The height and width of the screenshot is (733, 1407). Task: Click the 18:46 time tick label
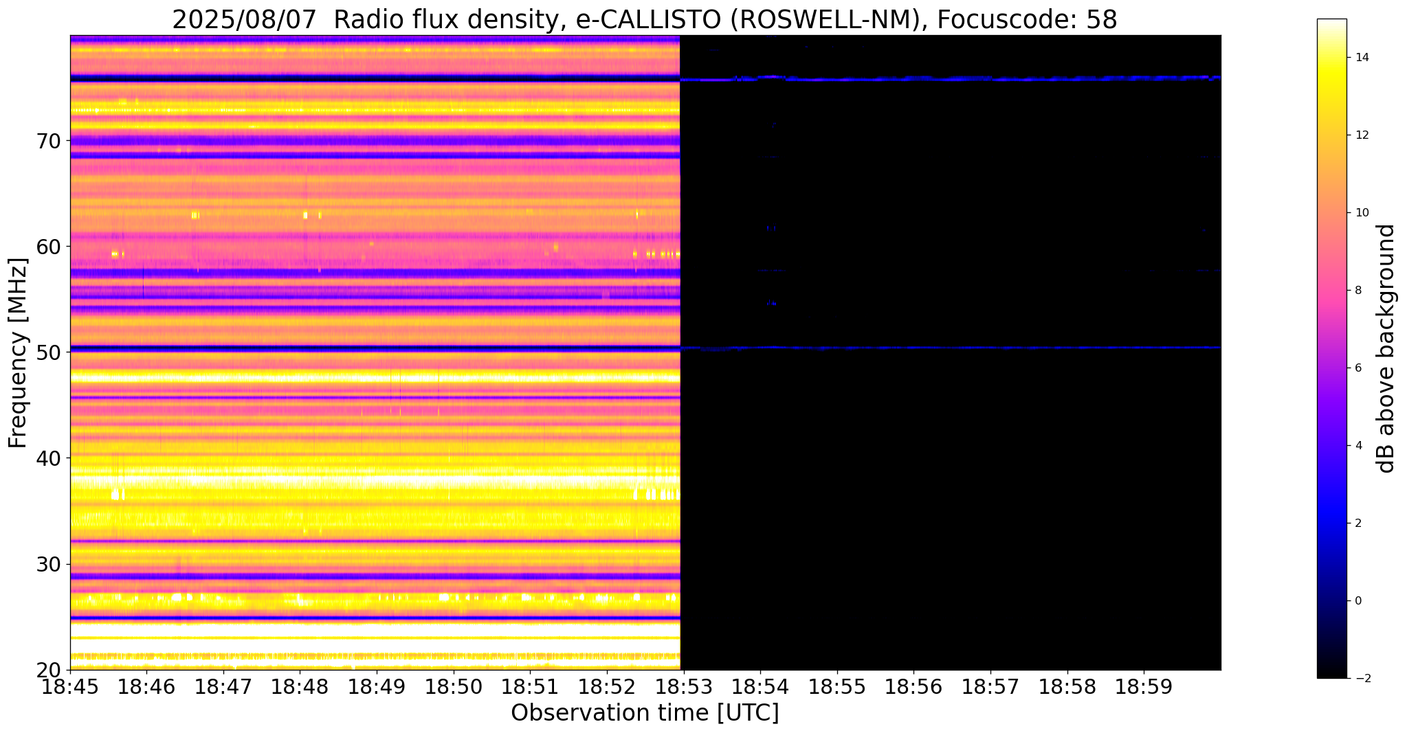pyautogui.click(x=147, y=686)
